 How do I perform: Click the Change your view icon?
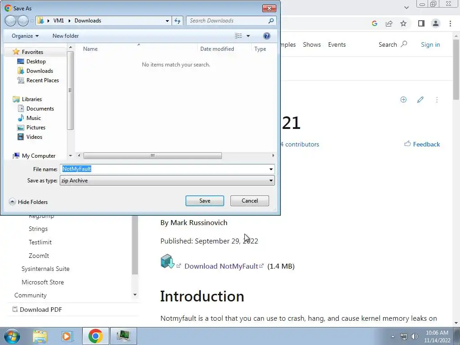coord(239,36)
